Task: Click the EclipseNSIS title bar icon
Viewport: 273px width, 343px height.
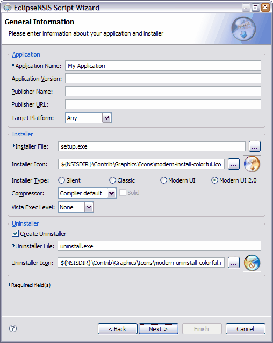Action: [8, 8]
